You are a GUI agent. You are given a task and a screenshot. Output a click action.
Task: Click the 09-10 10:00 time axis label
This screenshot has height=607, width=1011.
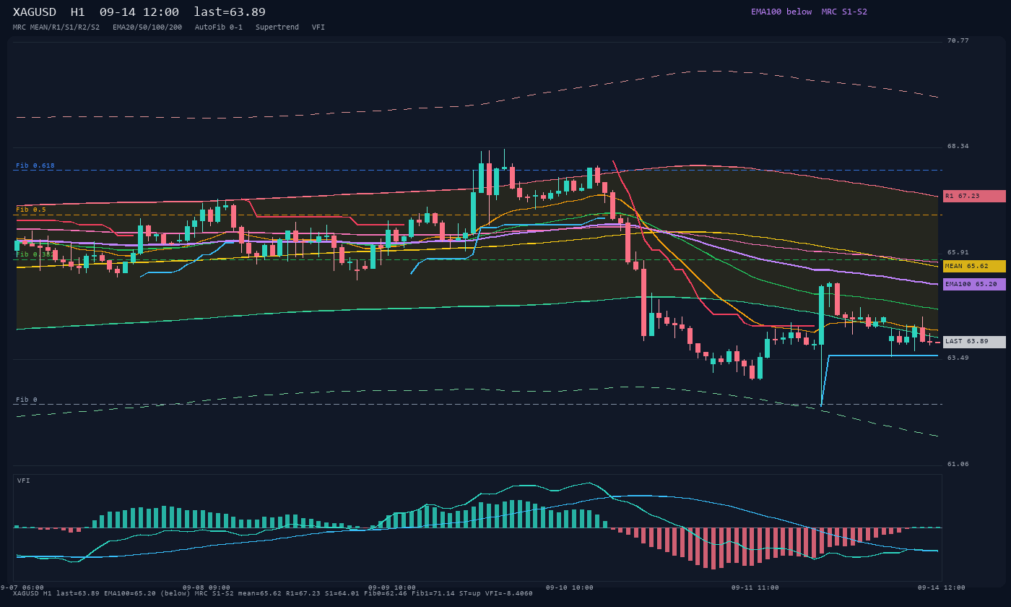(x=570, y=587)
